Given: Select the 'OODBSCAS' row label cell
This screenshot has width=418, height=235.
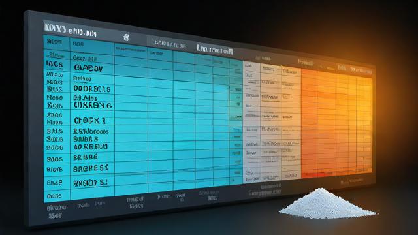Looking at the screenshot, I should 92,89.
